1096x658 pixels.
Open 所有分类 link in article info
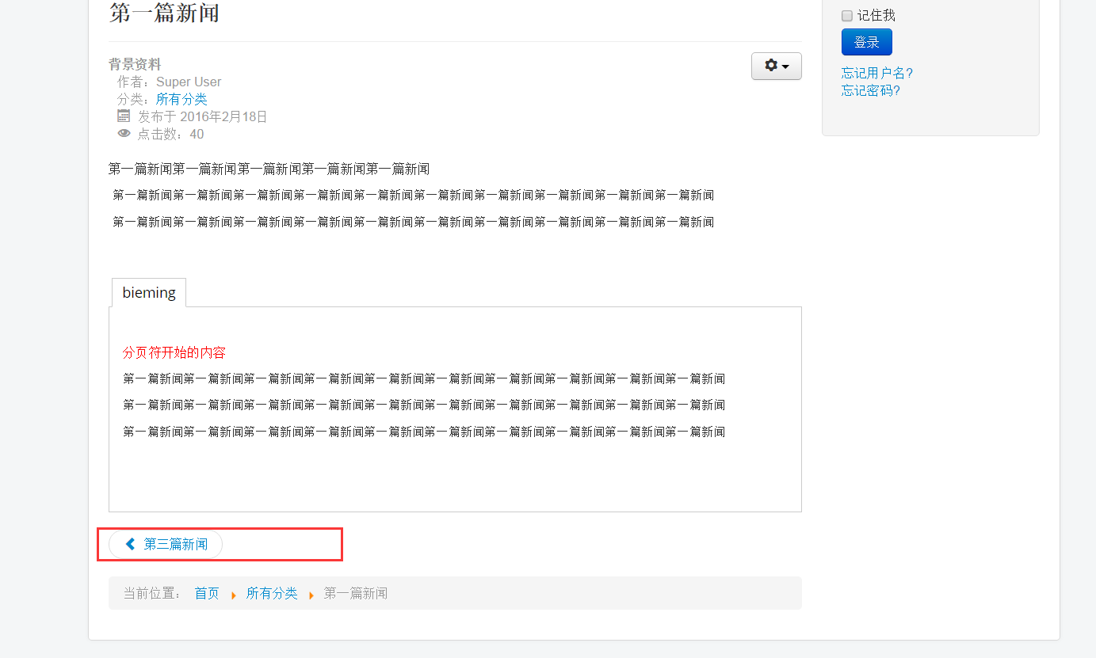coord(181,99)
